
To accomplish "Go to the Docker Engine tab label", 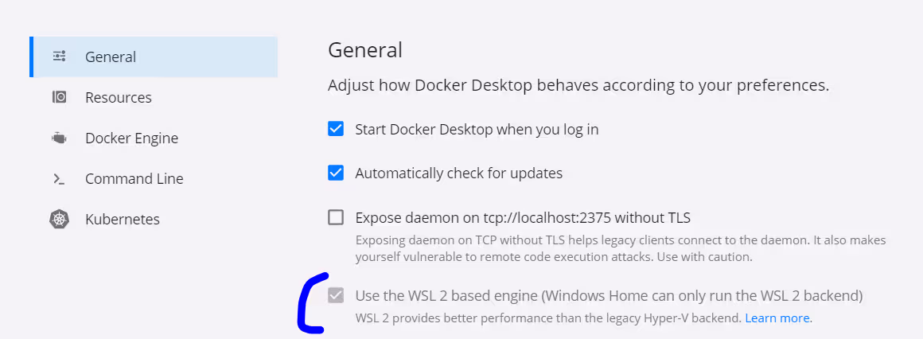I will [131, 138].
